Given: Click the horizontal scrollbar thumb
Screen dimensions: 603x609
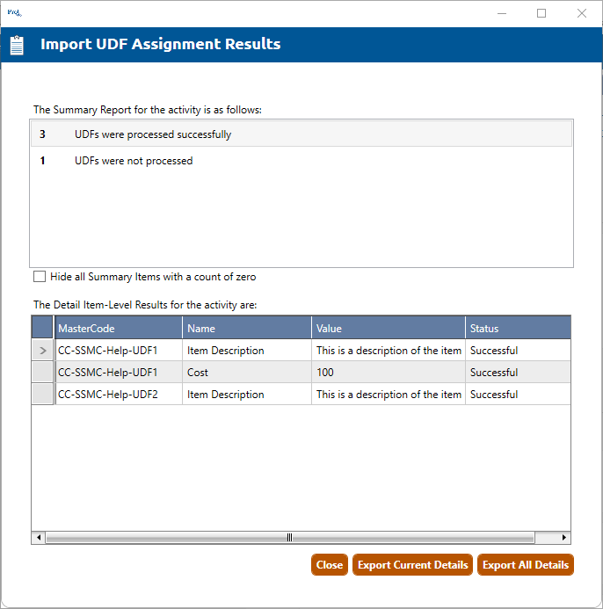Looking at the screenshot, I should [x=289, y=538].
